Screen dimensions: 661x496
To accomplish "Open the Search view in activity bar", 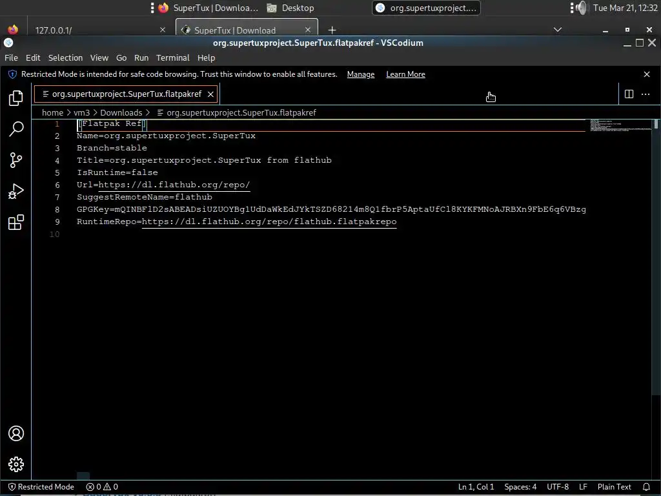I will tap(15, 129).
